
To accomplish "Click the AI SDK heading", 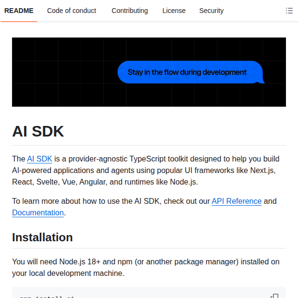I will pos(38,131).
